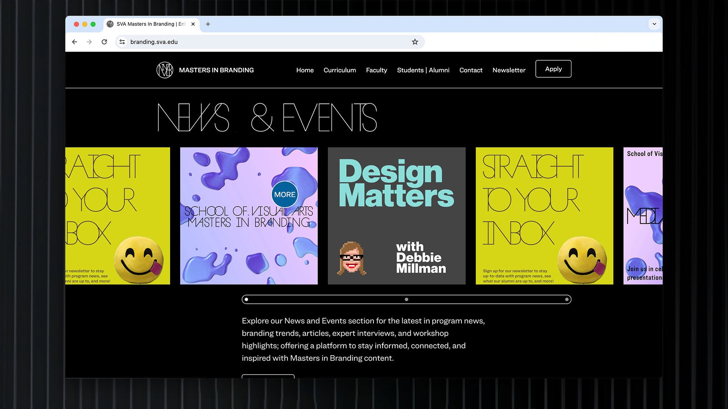Bookmark this page with the star icon
Viewport: 728px width, 409px height.
pos(415,42)
